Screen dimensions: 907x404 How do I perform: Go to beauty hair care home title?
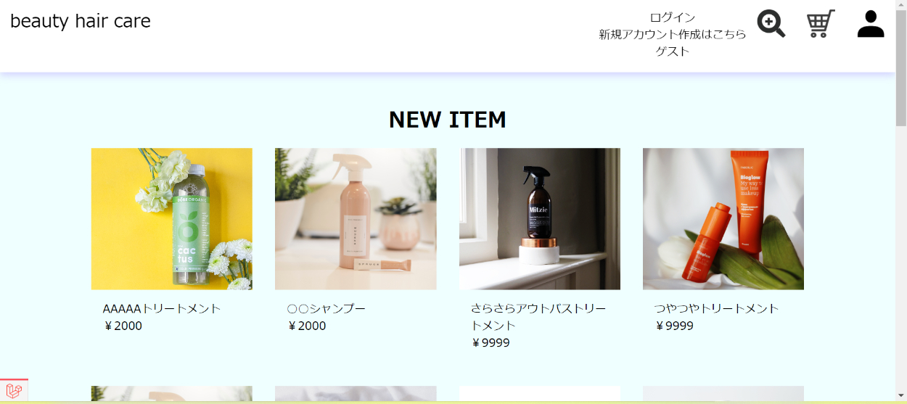tap(81, 21)
